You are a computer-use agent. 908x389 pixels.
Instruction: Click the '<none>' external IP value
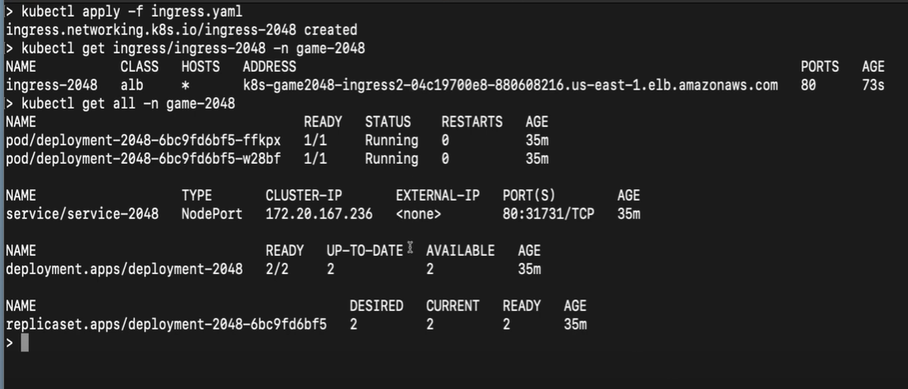(x=418, y=214)
